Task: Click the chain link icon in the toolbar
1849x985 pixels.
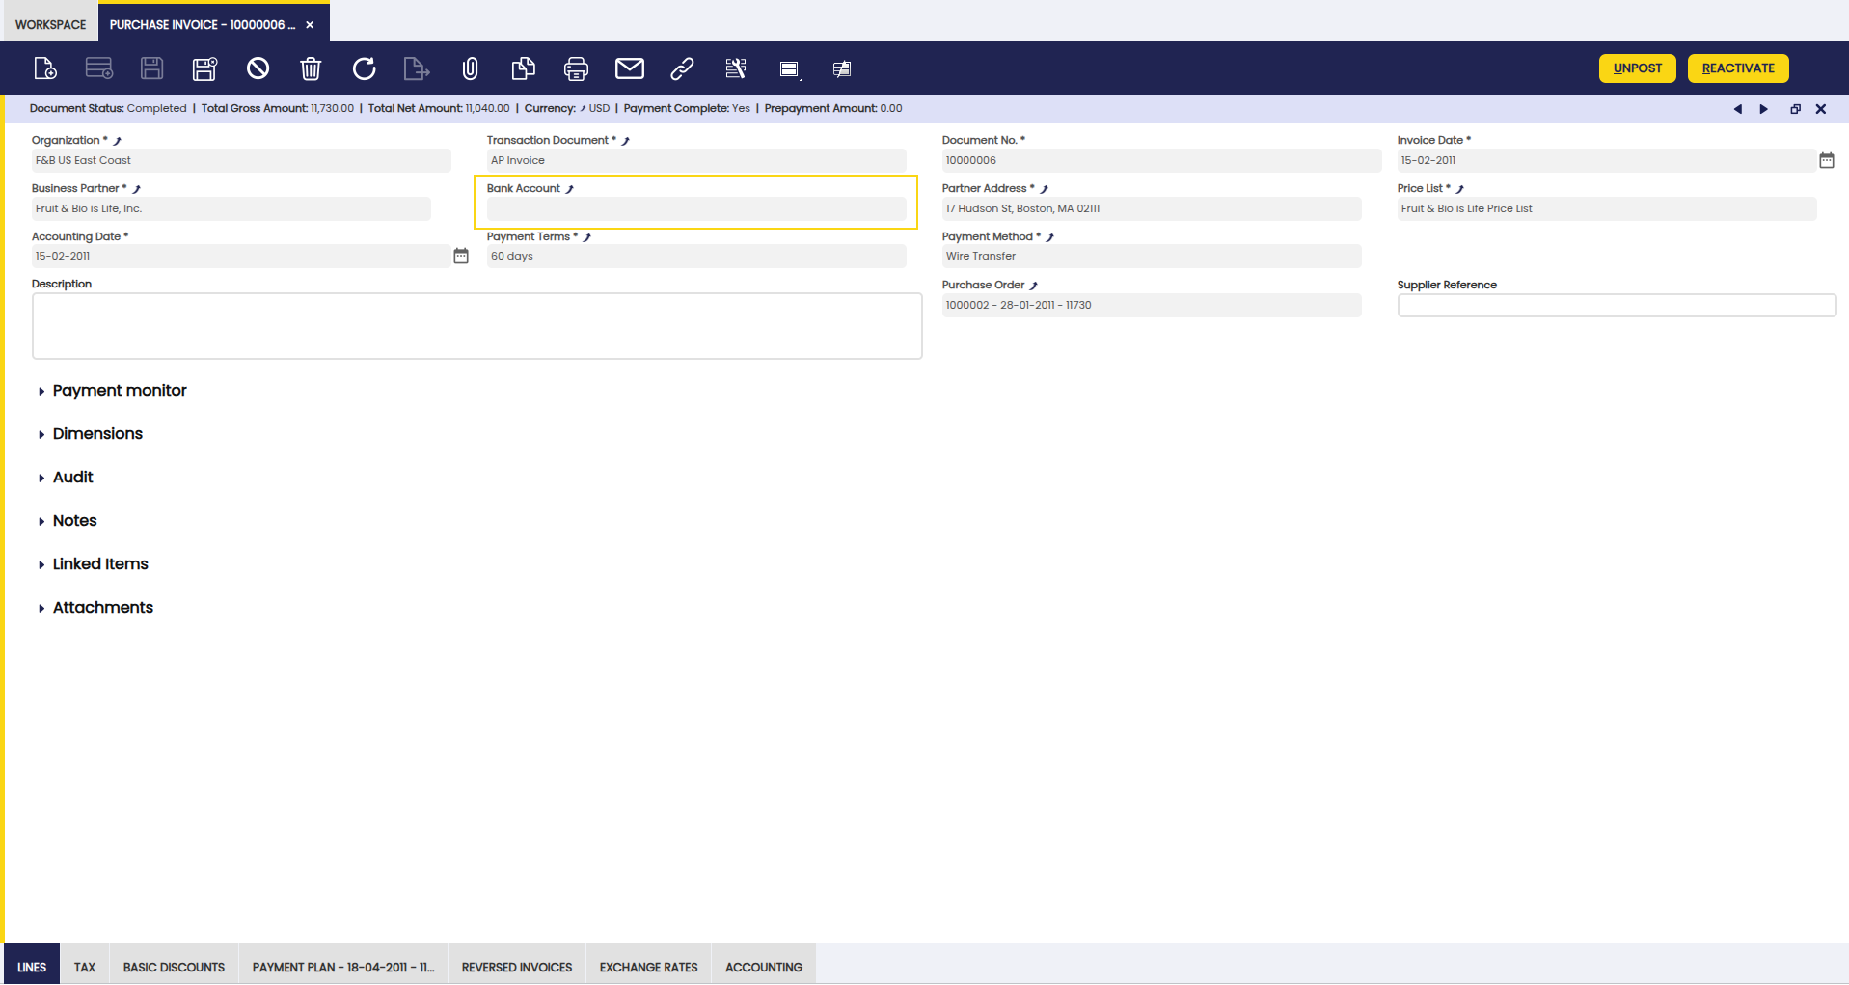Action: (x=682, y=68)
